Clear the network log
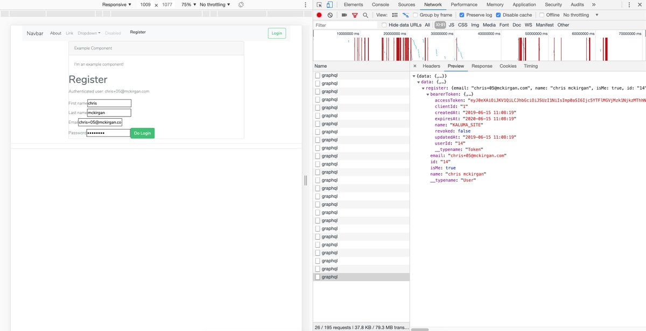Image resolution: width=646 pixels, height=331 pixels. coord(330,15)
